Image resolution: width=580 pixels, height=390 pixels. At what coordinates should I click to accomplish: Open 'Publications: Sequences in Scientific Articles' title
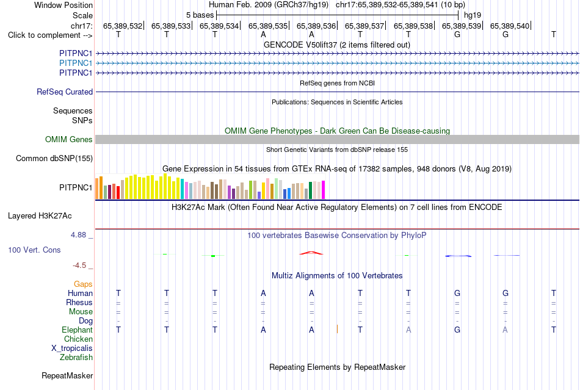click(337, 102)
